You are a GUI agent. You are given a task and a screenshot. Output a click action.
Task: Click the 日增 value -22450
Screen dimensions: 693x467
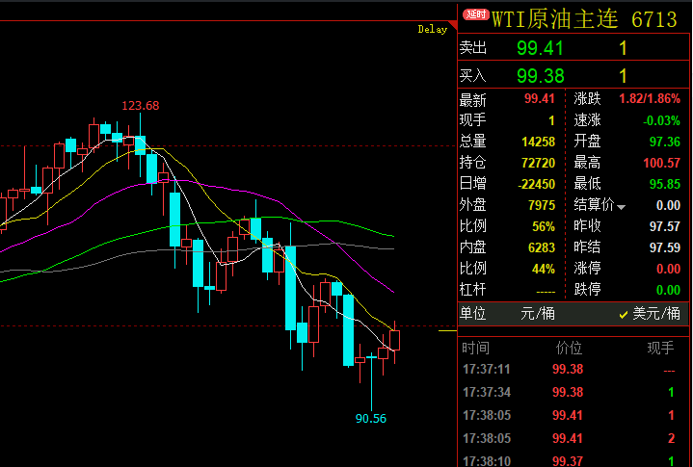click(x=536, y=184)
